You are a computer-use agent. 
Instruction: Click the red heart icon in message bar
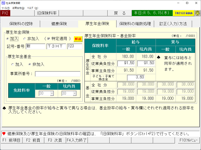pos(4,134)
